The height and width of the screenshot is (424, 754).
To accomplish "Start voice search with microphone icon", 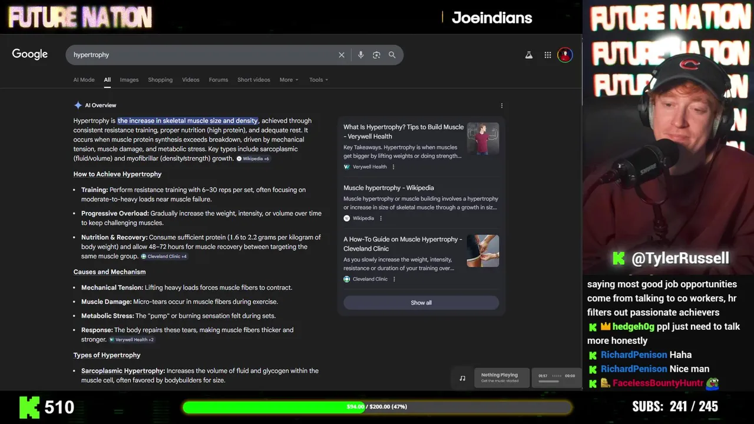I will (x=361, y=55).
